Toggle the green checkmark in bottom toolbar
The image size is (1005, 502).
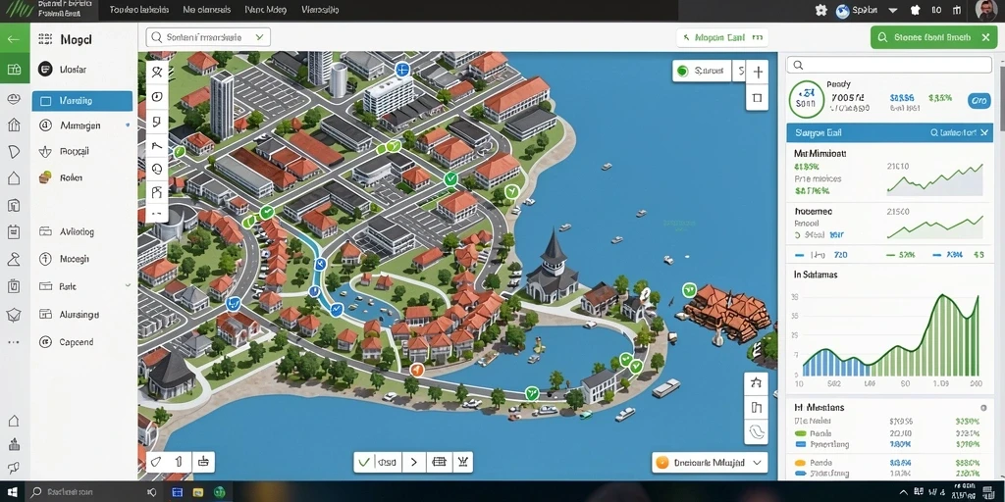[365, 462]
